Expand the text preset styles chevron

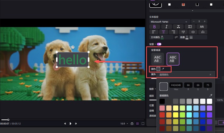click(x=192, y=11)
